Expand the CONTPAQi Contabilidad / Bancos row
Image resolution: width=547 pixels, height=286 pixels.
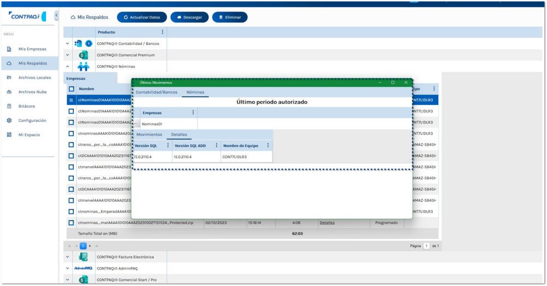tap(68, 44)
